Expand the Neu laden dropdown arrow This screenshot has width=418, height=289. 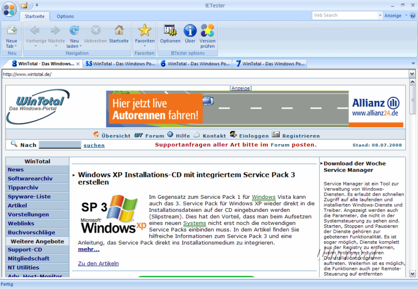[80, 46]
